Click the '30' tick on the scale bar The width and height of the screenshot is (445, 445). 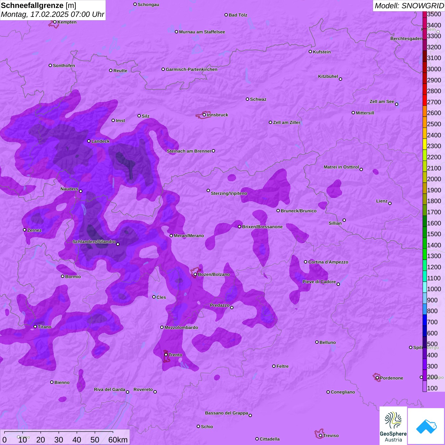tap(58, 440)
